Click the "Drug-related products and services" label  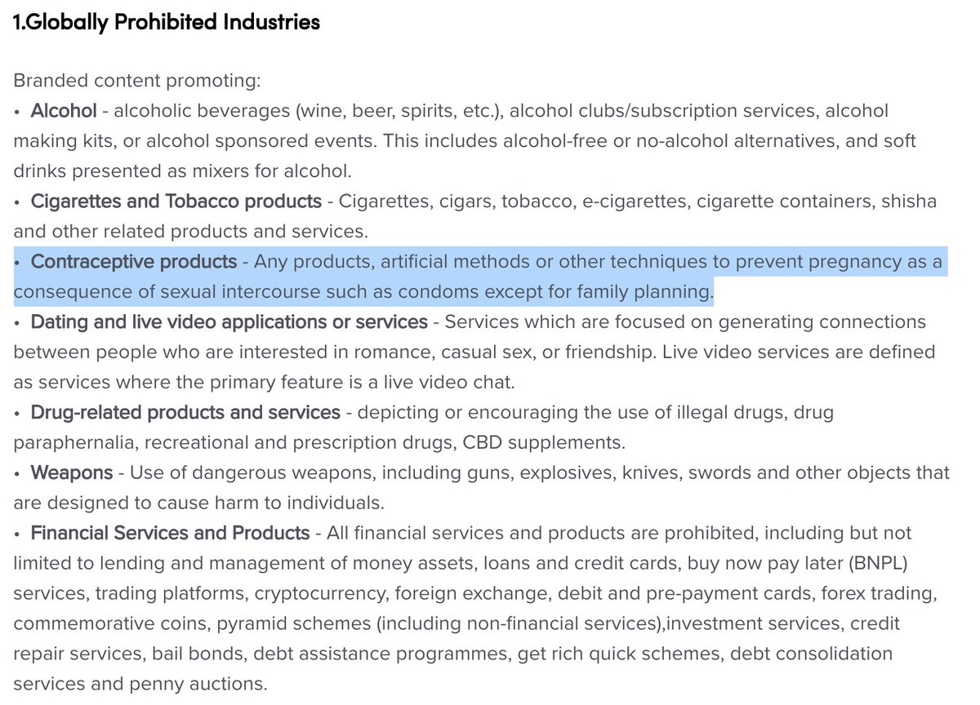point(185,412)
